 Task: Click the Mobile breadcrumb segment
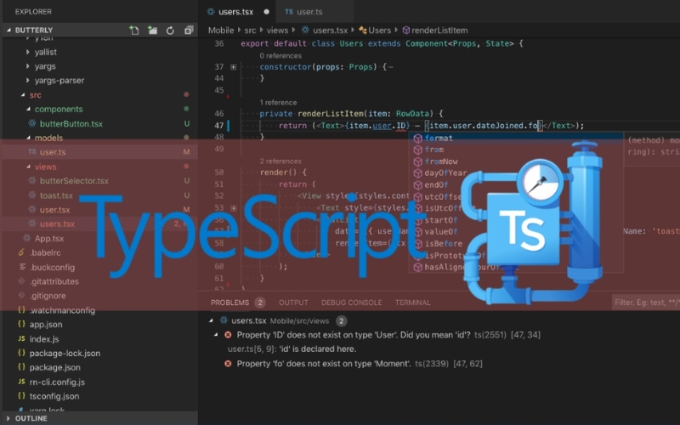point(221,31)
